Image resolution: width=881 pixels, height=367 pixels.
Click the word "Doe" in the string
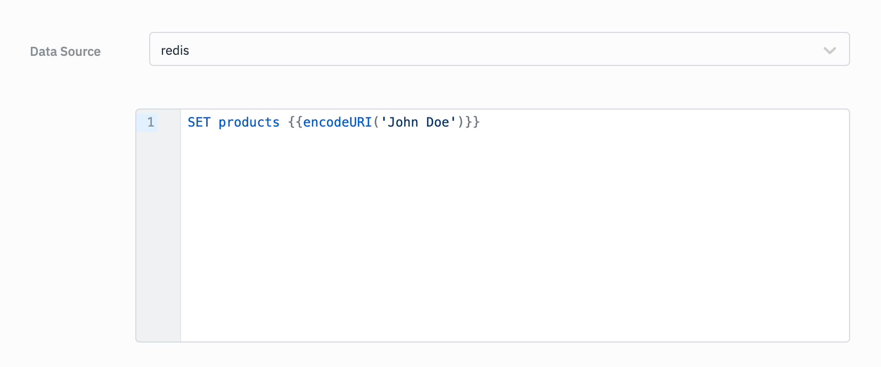(x=437, y=122)
